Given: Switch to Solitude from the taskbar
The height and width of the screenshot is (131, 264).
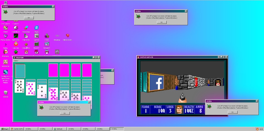Looking at the screenshot, I should coord(60,129).
